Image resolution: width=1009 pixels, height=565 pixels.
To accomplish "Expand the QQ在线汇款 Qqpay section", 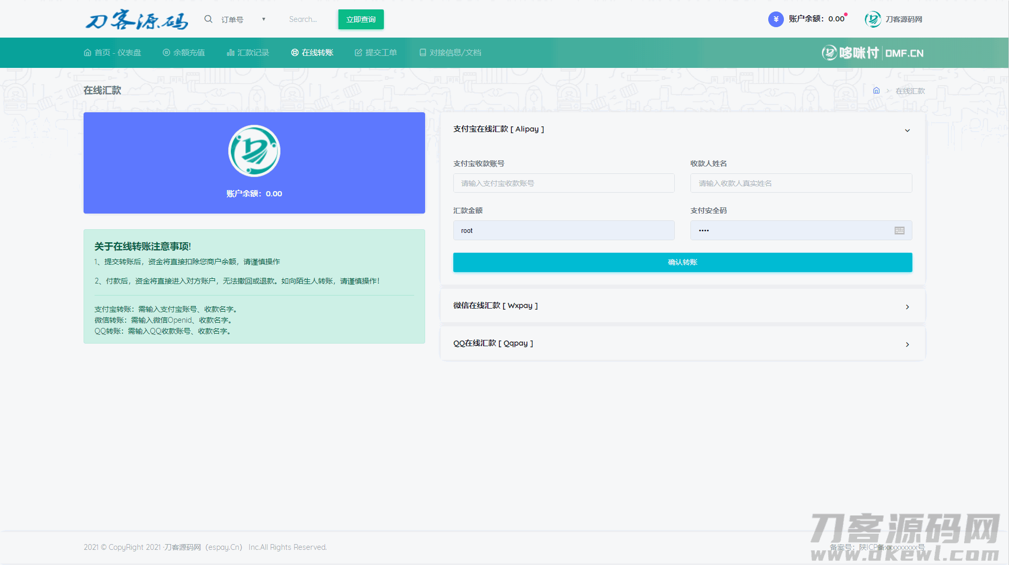I will tap(907, 344).
